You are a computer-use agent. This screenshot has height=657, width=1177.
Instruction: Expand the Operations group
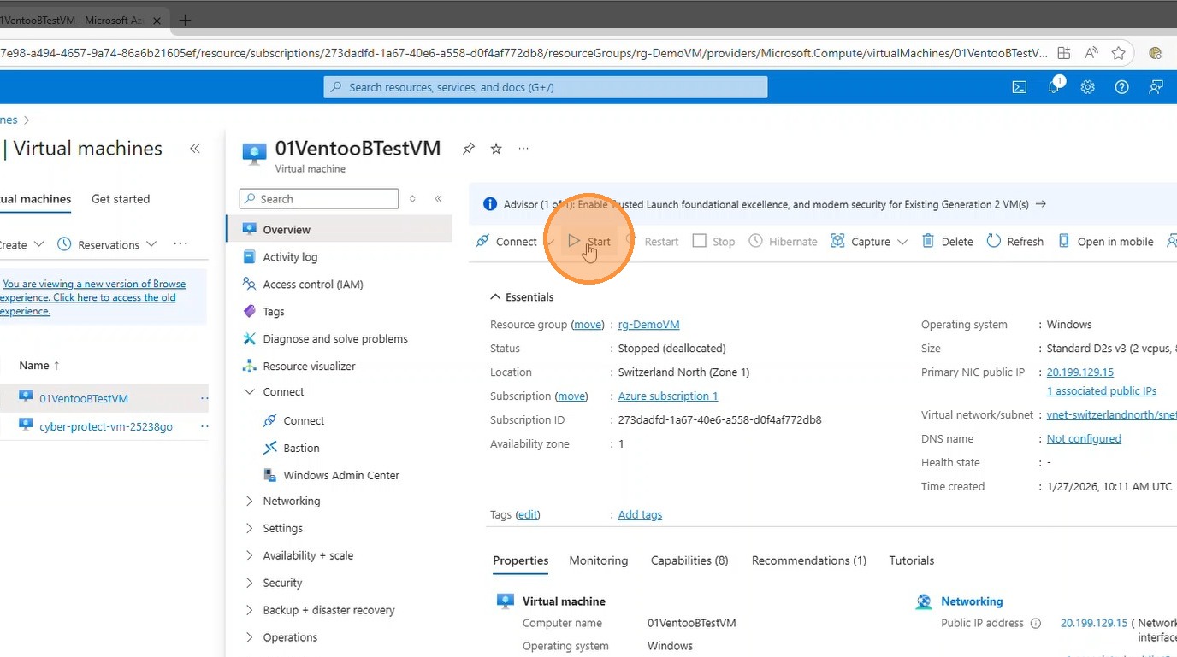pyautogui.click(x=250, y=638)
